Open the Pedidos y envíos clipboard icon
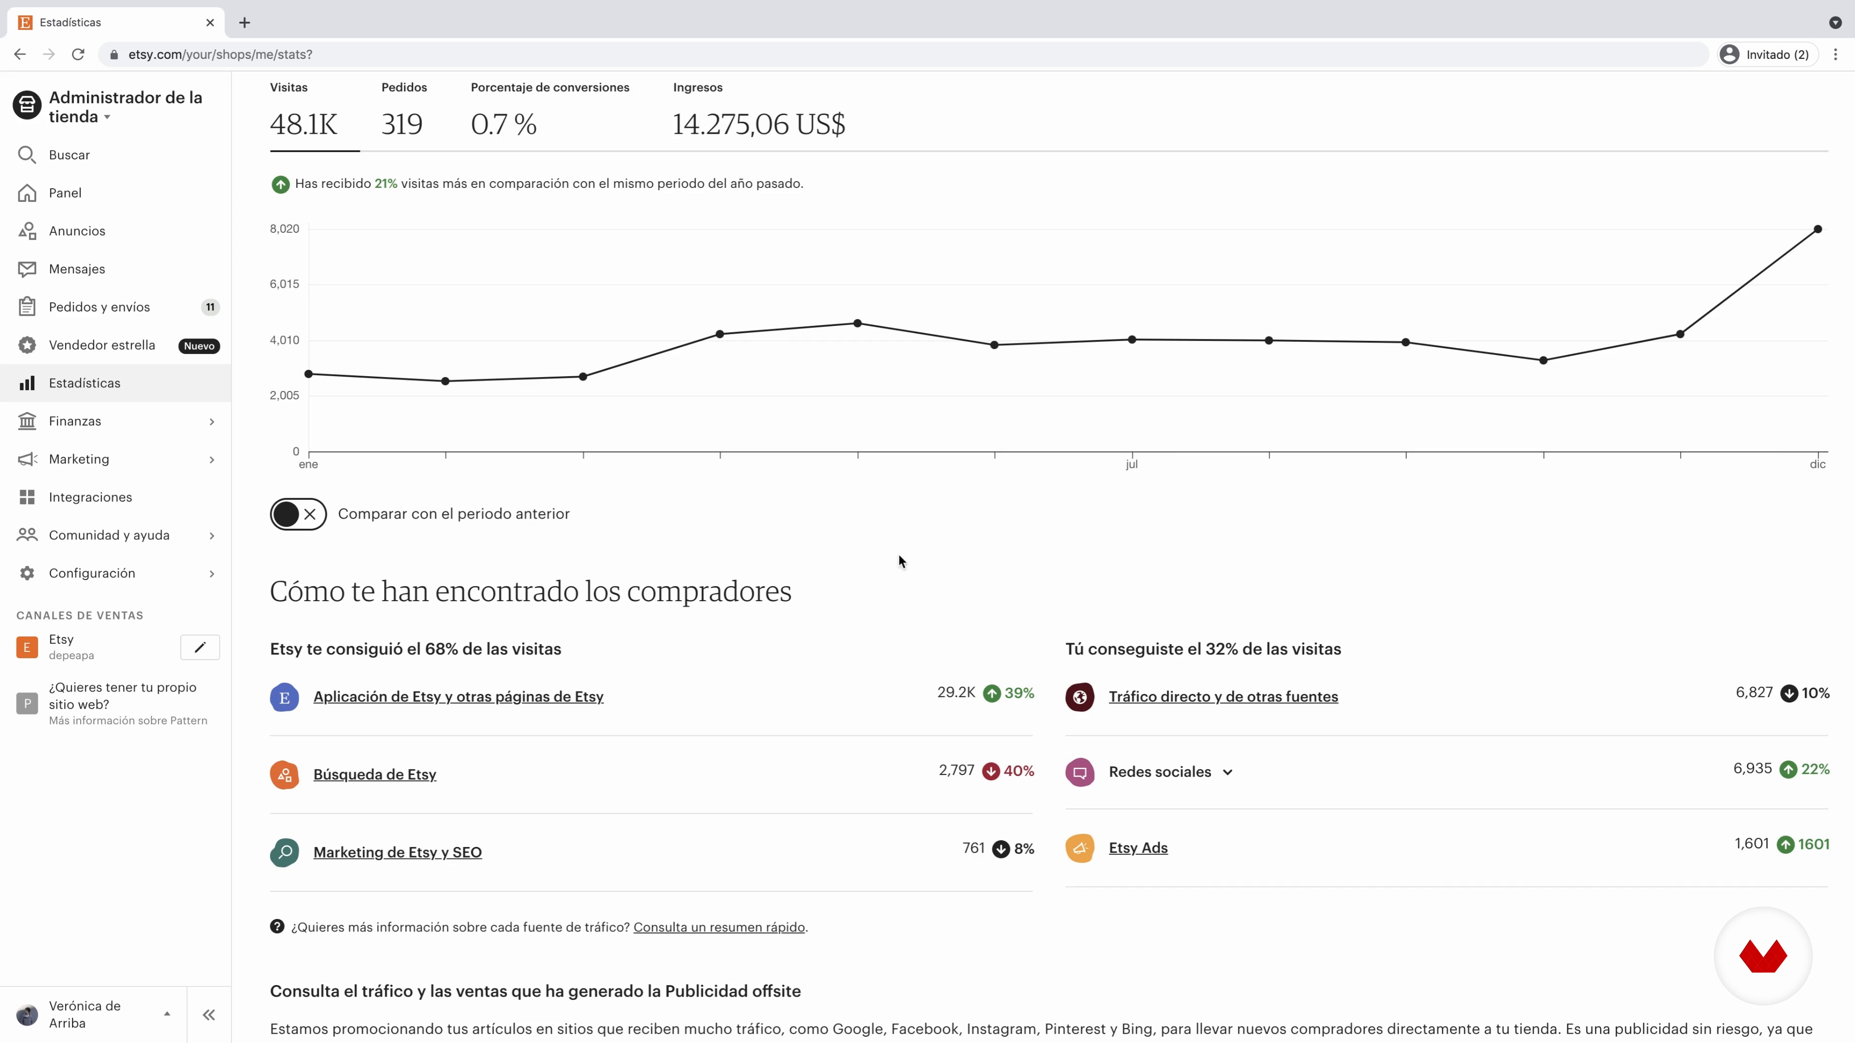Image resolution: width=1855 pixels, height=1043 pixels. click(27, 307)
